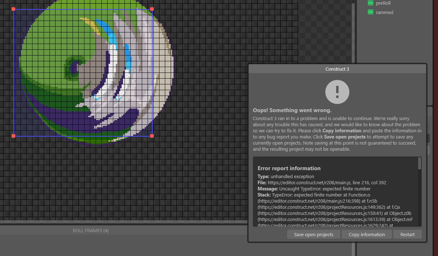
Task: Expand the ROLL FRAMES (4) panel header
Action: click(x=91, y=230)
